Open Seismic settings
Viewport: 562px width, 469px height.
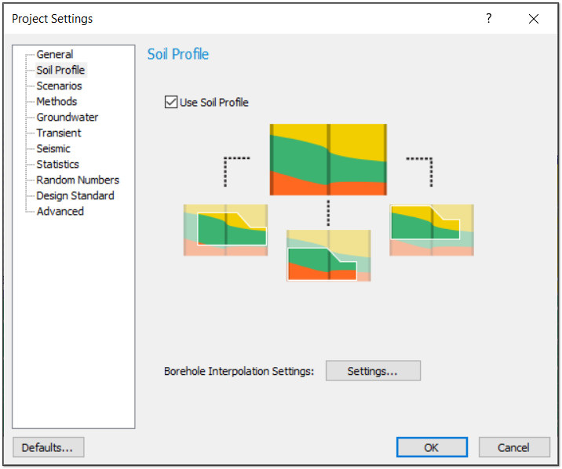53,149
